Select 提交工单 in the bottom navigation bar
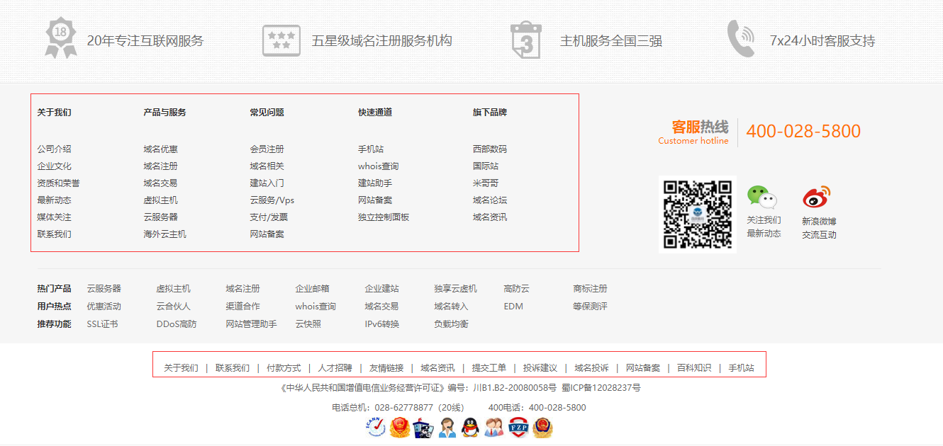The image size is (943, 446). click(489, 368)
